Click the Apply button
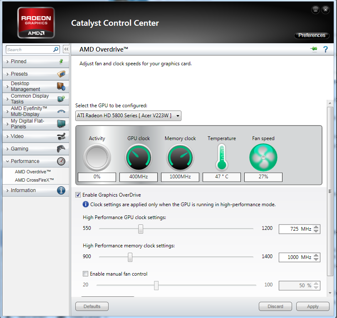 coord(313,306)
